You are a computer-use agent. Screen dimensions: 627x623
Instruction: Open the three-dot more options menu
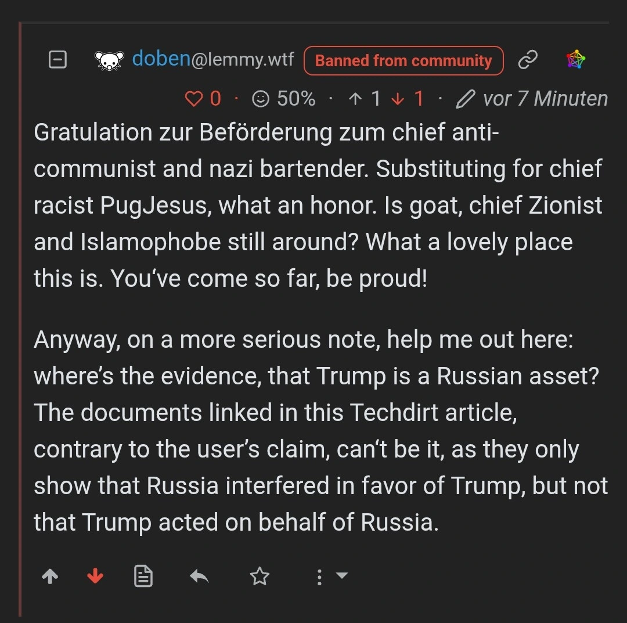tap(319, 577)
